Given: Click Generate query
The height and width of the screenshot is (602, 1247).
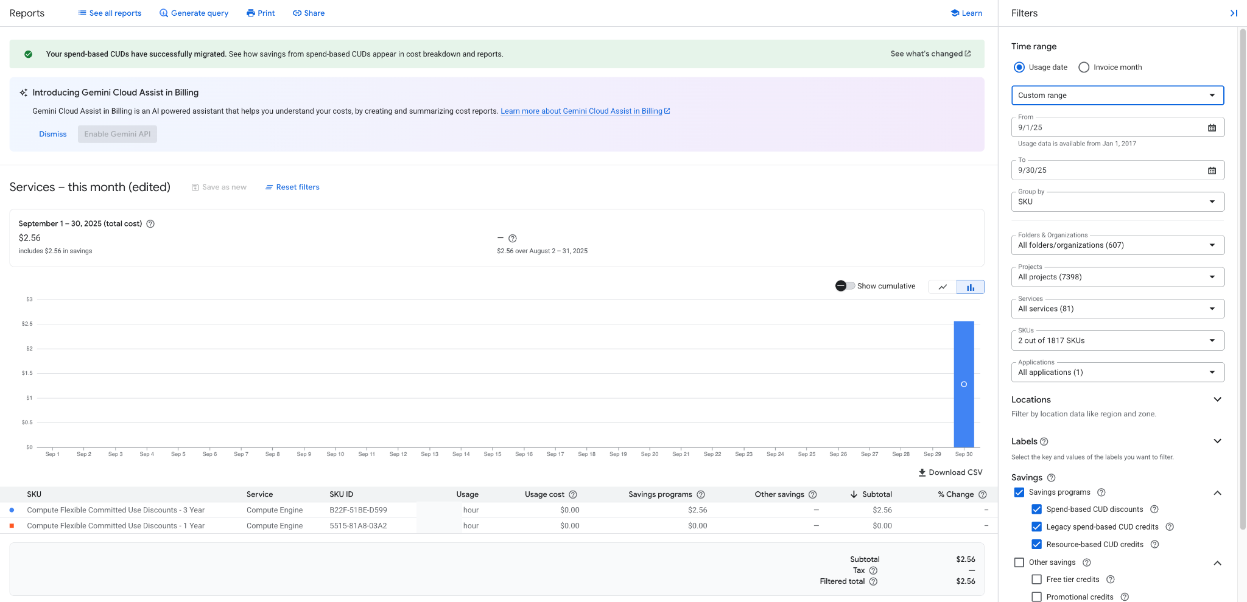Looking at the screenshot, I should click(x=199, y=13).
